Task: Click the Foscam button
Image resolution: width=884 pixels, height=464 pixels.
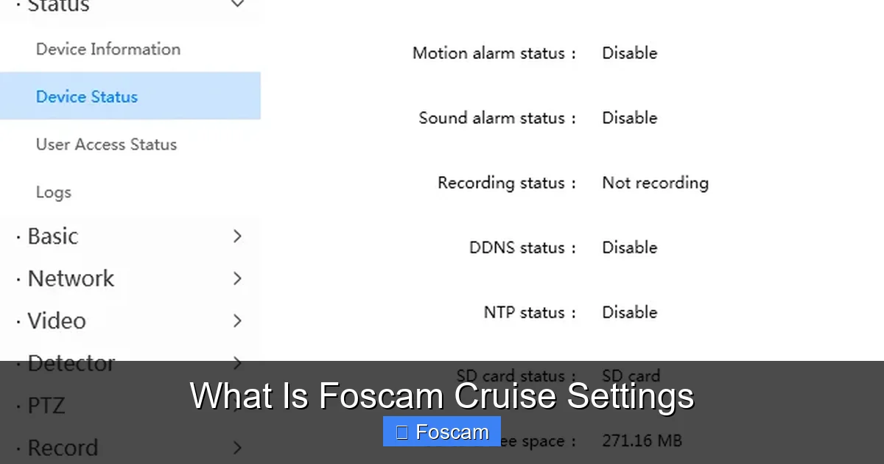Action: pos(441,432)
